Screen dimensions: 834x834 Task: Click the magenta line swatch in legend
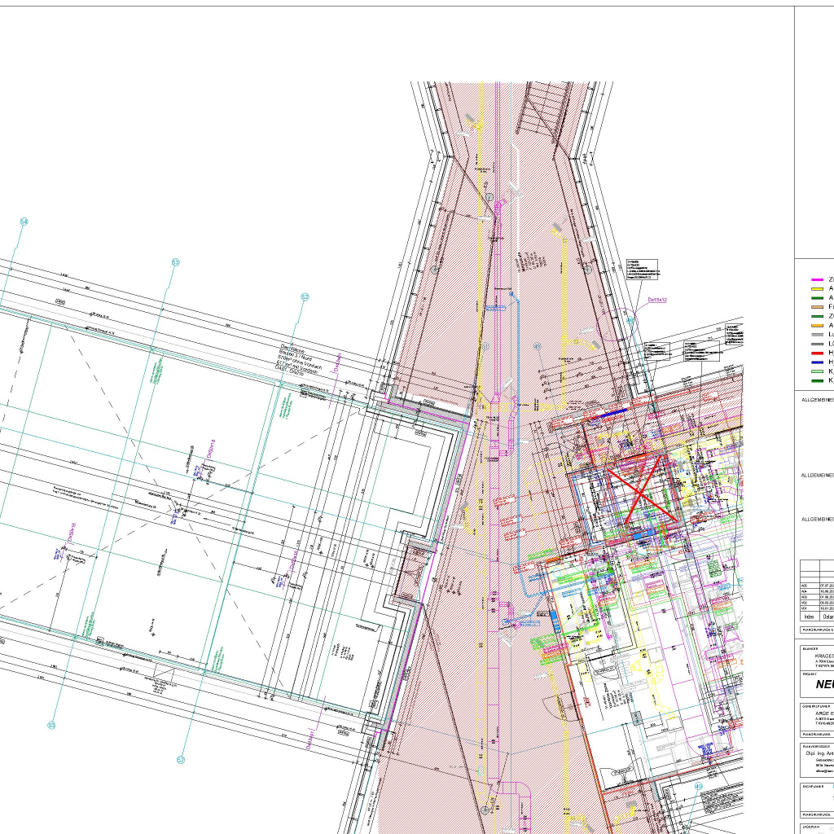click(x=817, y=279)
